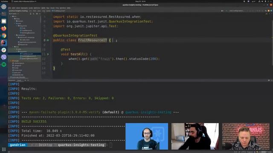Open the Code menu
The width and height of the screenshot is (273, 153).
31,8
